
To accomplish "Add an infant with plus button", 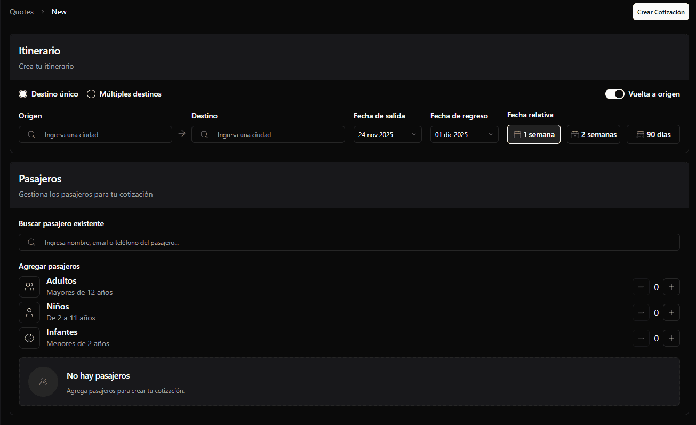I will click(x=671, y=338).
